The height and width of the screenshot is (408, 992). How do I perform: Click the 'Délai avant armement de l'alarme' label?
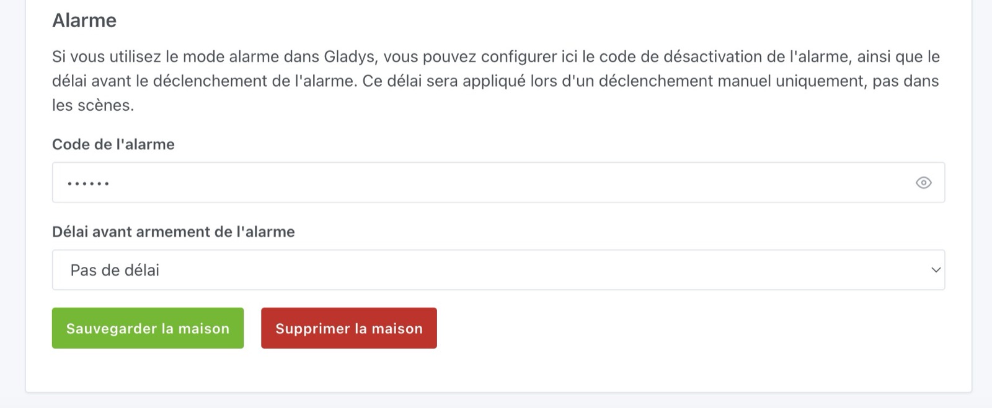coord(174,232)
